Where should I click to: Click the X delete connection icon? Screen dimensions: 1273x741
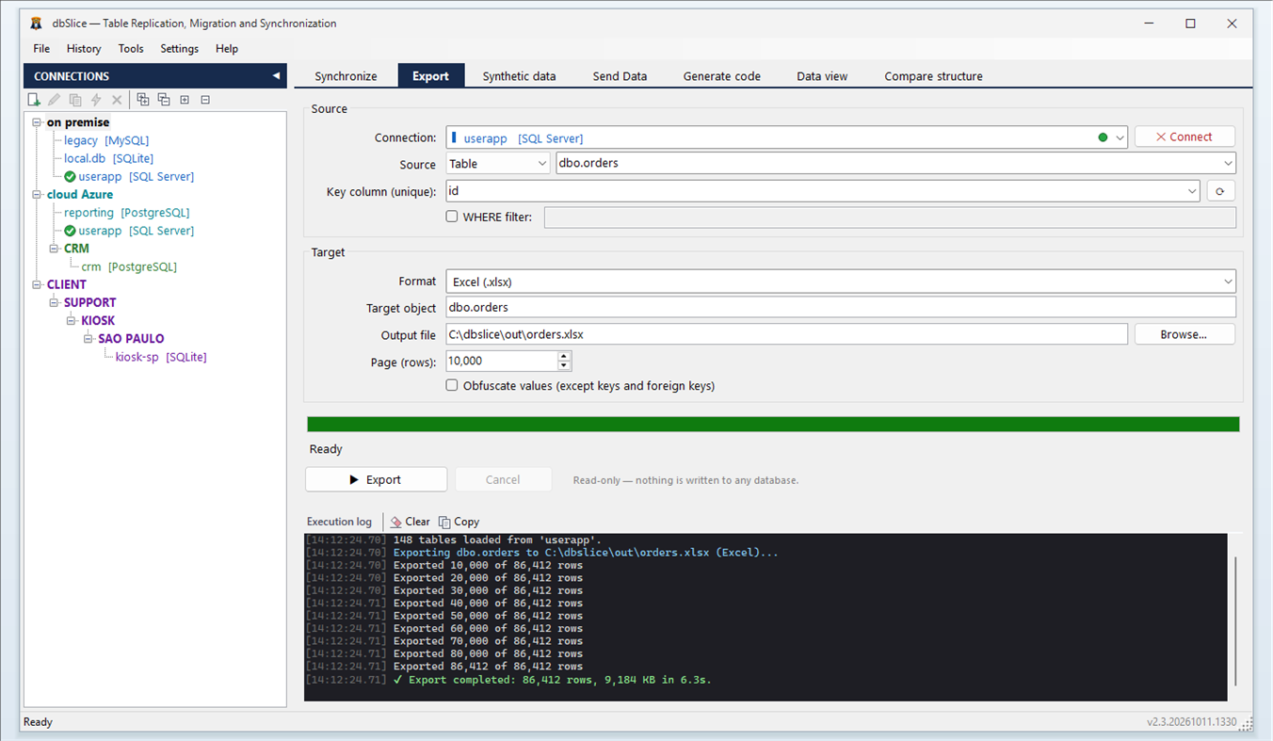(117, 100)
